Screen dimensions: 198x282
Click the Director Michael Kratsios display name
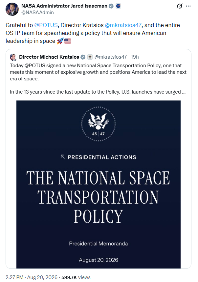[49, 57]
